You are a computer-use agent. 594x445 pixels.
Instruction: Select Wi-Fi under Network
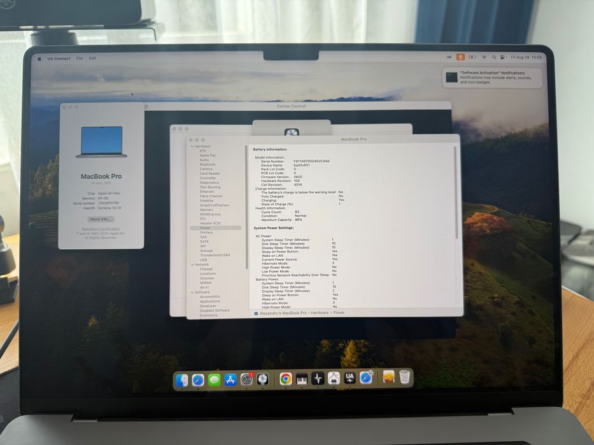point(204,287)
